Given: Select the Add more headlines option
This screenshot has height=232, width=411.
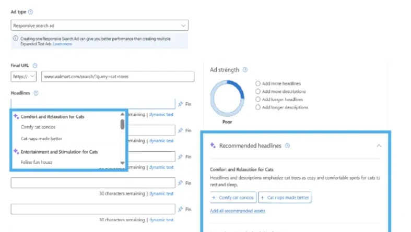Looking at the screenshot, I should [258, 83].
